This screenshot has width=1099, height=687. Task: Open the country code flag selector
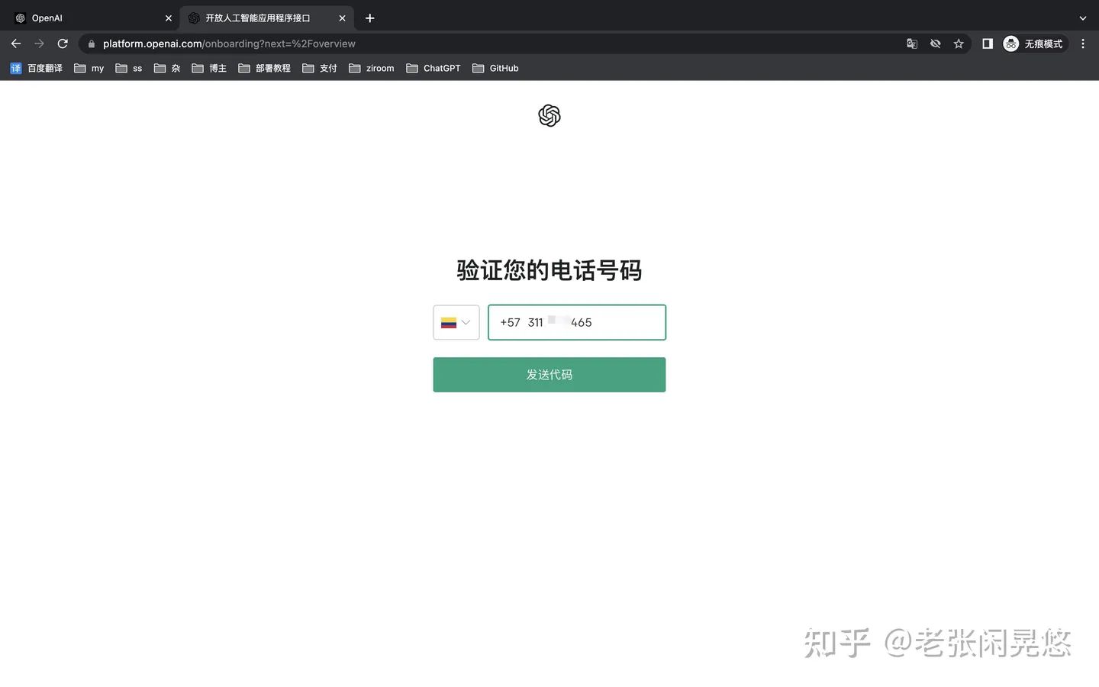(449, 322)
